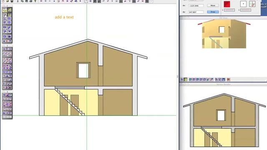Image resolution: width=267 pixels, height=150 pixels.
Task: Click the printer icon in the top toolbar
Action: click(31, 1)
